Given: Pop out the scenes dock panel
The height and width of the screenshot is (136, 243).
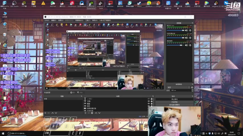Looking at the screenshot, I should click(81, 96).
